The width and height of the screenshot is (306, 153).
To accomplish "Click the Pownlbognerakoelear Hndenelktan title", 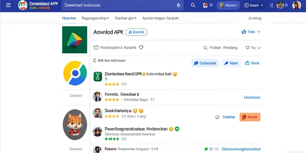I will coord(136,129).
